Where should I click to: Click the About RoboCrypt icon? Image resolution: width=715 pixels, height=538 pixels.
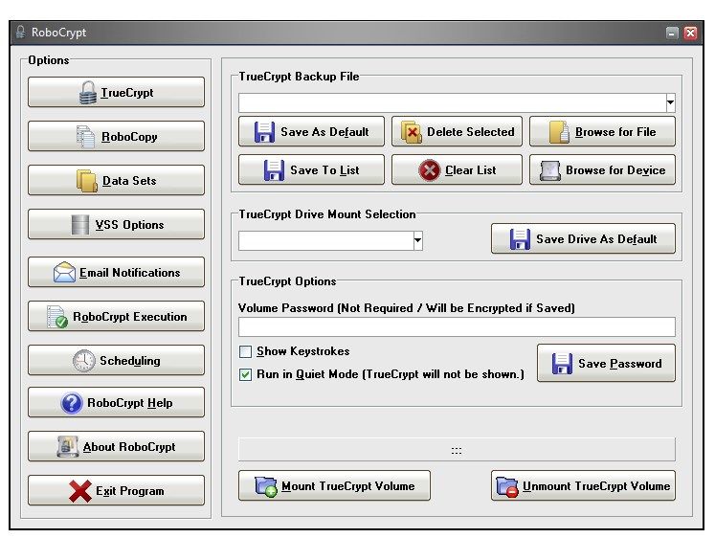tap(68, 447)
